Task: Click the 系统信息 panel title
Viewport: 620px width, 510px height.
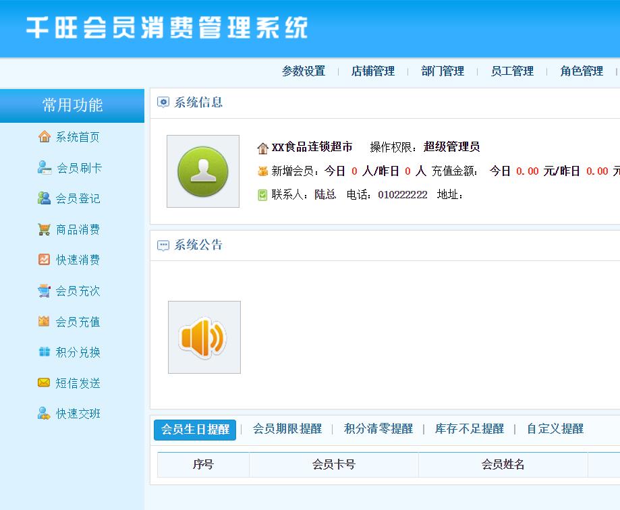Action: [x=198, y=103]
